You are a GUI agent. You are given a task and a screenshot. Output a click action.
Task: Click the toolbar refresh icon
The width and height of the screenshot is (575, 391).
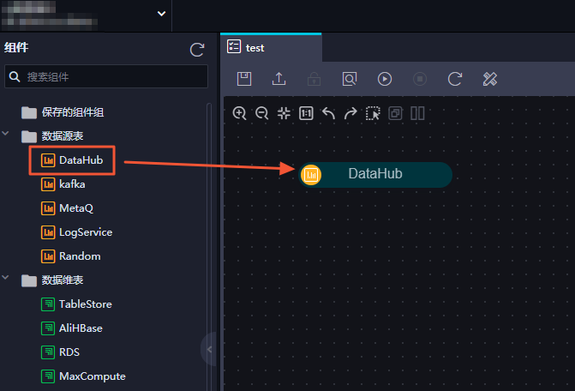coord(455,79)
